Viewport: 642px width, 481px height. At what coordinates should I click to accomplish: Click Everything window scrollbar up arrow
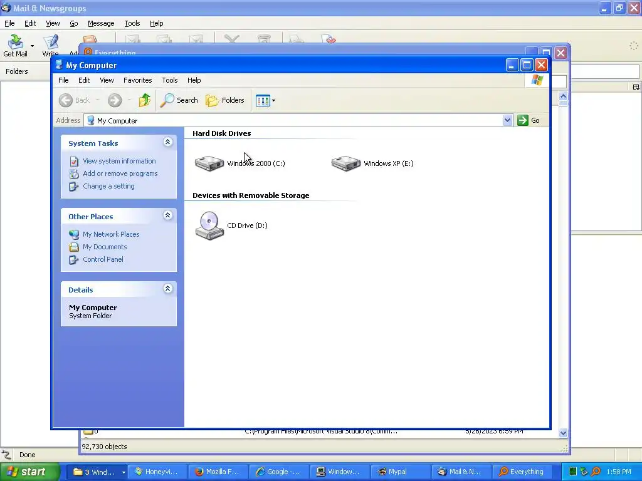click(563, 96)
